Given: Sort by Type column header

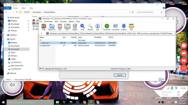Looking at the screenshot, I should tap(80, 37).
